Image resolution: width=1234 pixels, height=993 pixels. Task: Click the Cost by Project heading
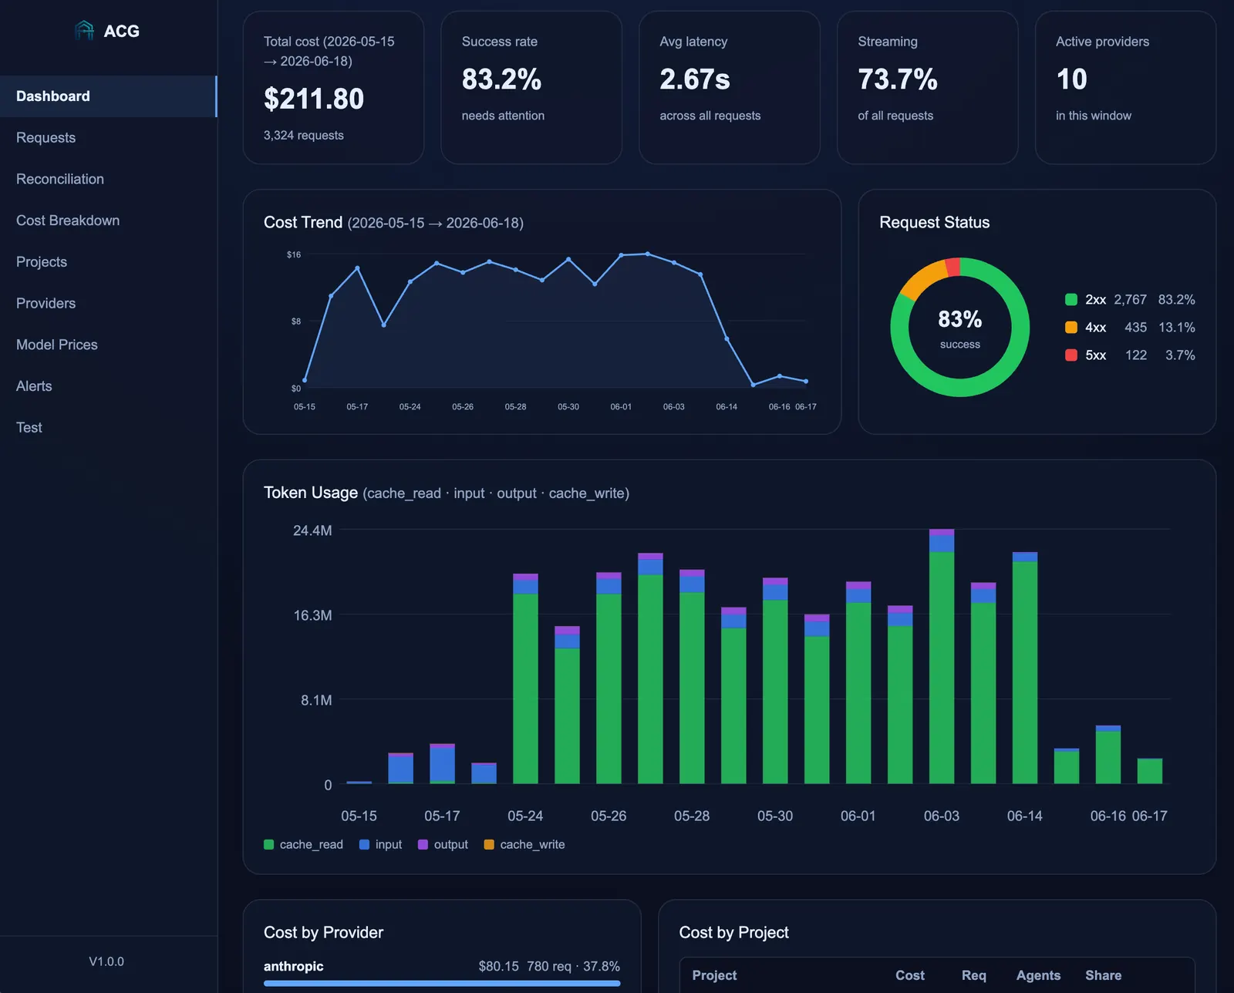733,932
